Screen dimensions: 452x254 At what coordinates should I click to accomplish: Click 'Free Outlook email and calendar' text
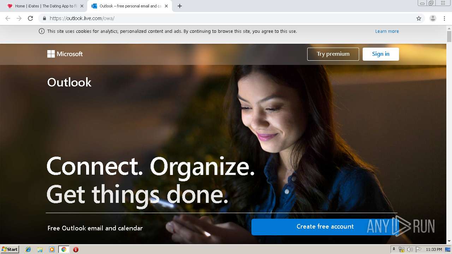(95, 228)
